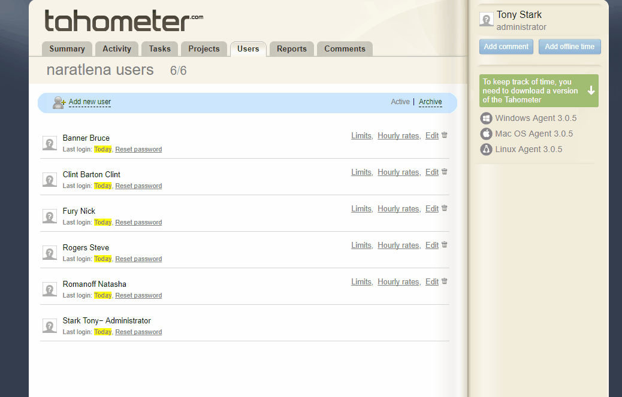The image size is (622, 397).
Task: Click the Add new user person icon
Action: pyautogui.click(x=59, y=102)
